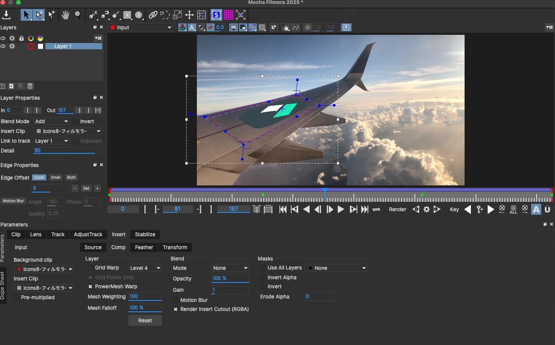
Task: Select the Add Point tool
Action: click(51, 15)
